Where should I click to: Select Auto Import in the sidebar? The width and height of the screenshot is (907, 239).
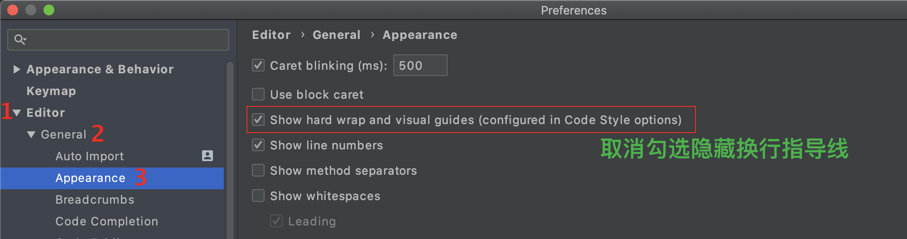[x=90, y=156]
